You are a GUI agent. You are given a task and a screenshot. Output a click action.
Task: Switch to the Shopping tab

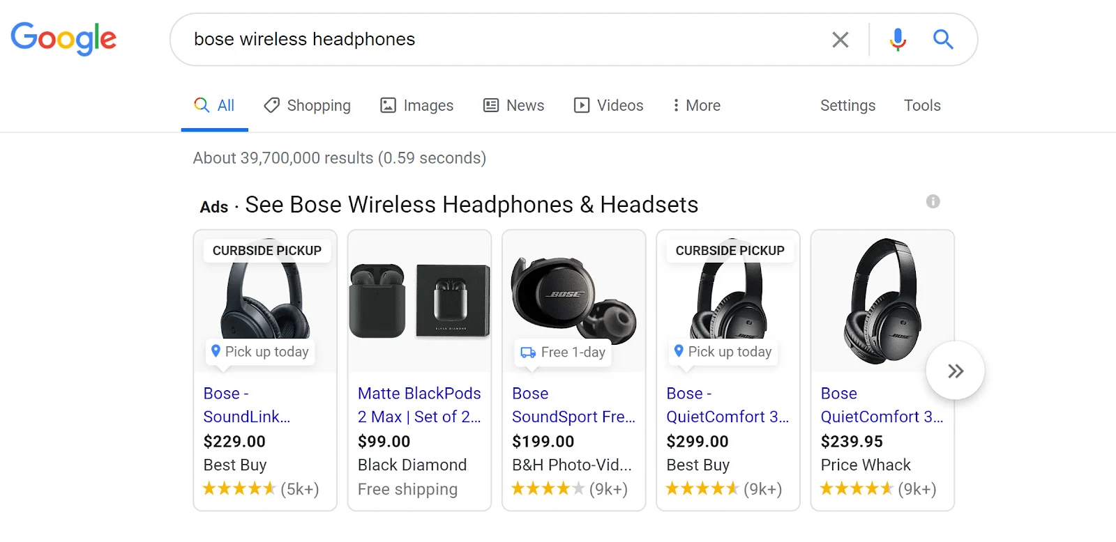[308, 105]
